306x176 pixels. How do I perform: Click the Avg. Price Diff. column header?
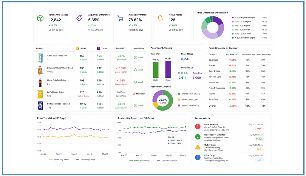(x=232, y=54)
